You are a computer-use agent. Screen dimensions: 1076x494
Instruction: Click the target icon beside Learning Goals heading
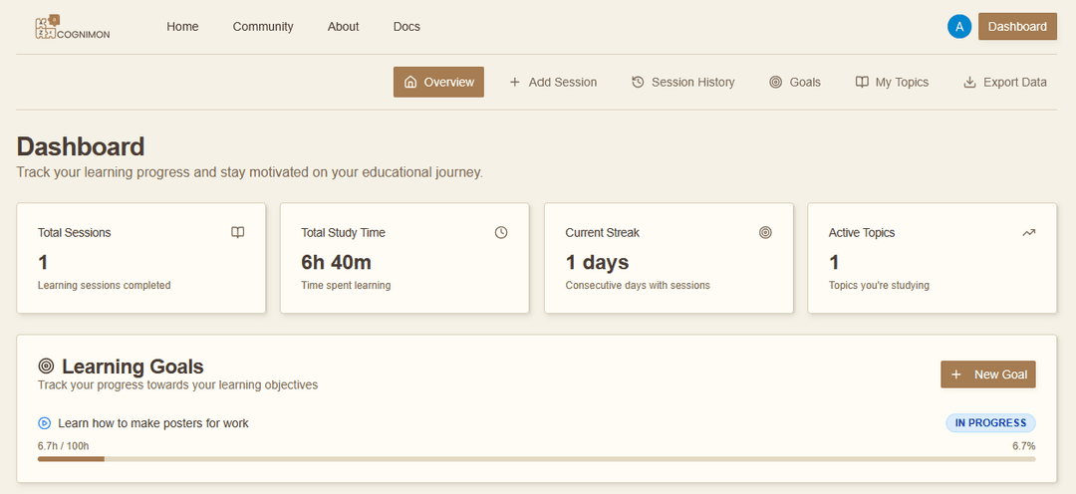pyautogui.click(x=46, y=367)
